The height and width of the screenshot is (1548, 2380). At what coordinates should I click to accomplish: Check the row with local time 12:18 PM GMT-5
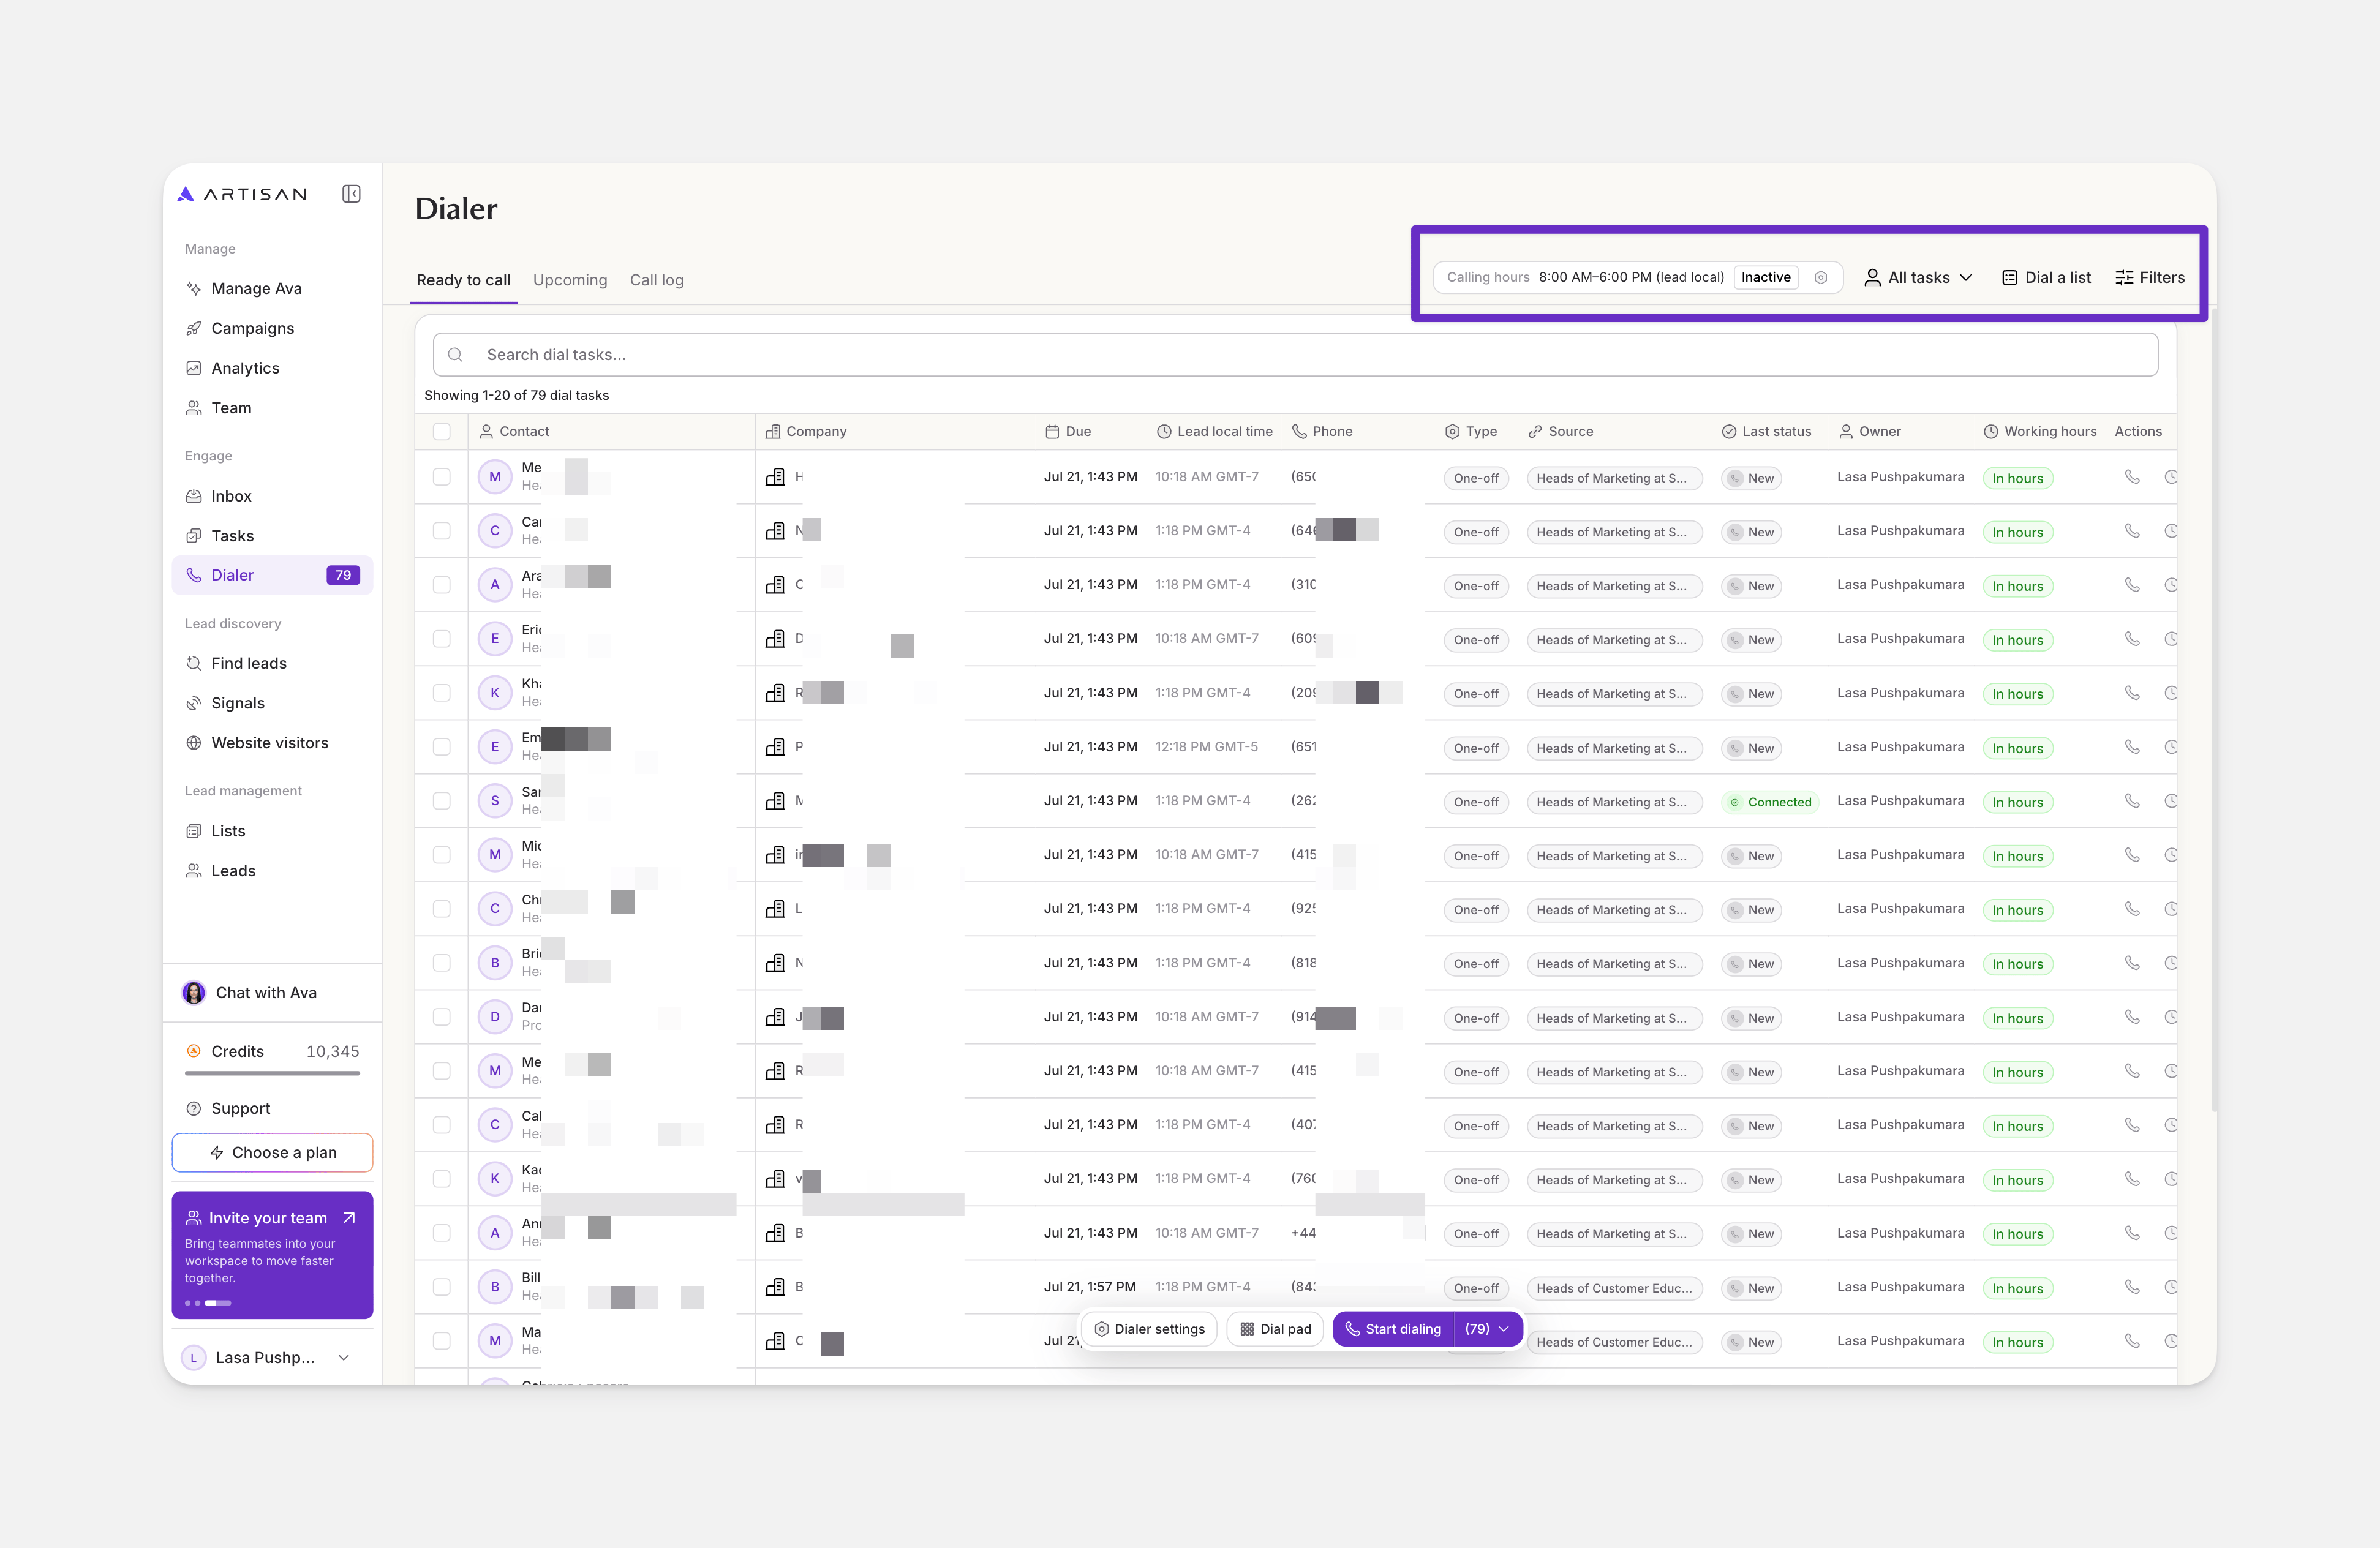click(x=442, y=747)
